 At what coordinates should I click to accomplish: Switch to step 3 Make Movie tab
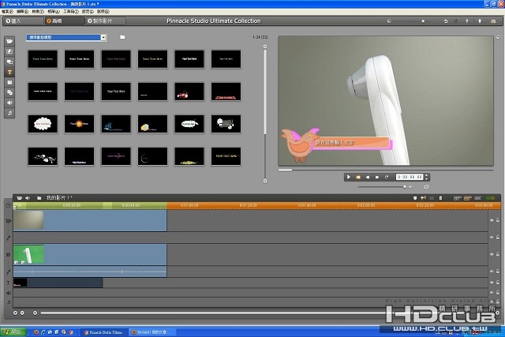click(x=106, y=21)
